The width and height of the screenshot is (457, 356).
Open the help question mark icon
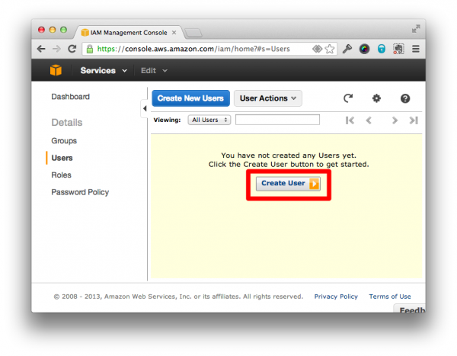[x=405, y=98]
